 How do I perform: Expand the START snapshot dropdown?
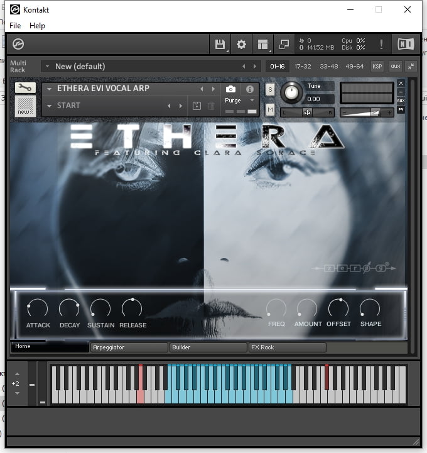tap(49, 106)
